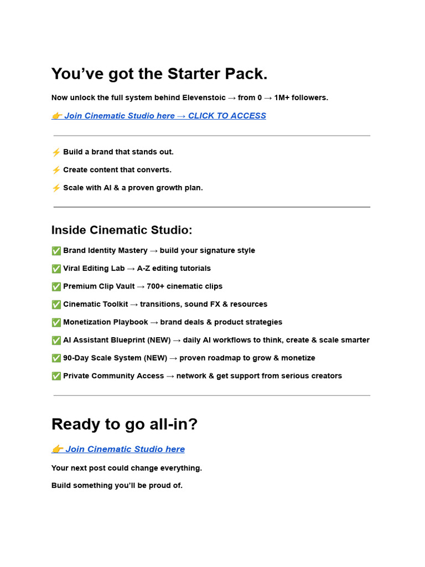Click the "You've got the Starter Pack." heading
This screenshot has height=567, width=425.
pyautogui.click(x=159, y=74)
